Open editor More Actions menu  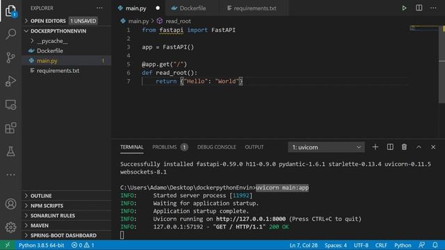coord(433,8)
